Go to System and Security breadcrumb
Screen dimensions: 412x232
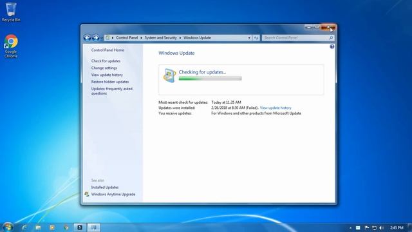pyautogui.click(x=160, y=38)
